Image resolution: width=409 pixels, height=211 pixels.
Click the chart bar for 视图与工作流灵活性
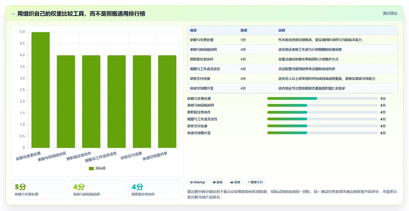pyautogui.click(x=116, y=101)
